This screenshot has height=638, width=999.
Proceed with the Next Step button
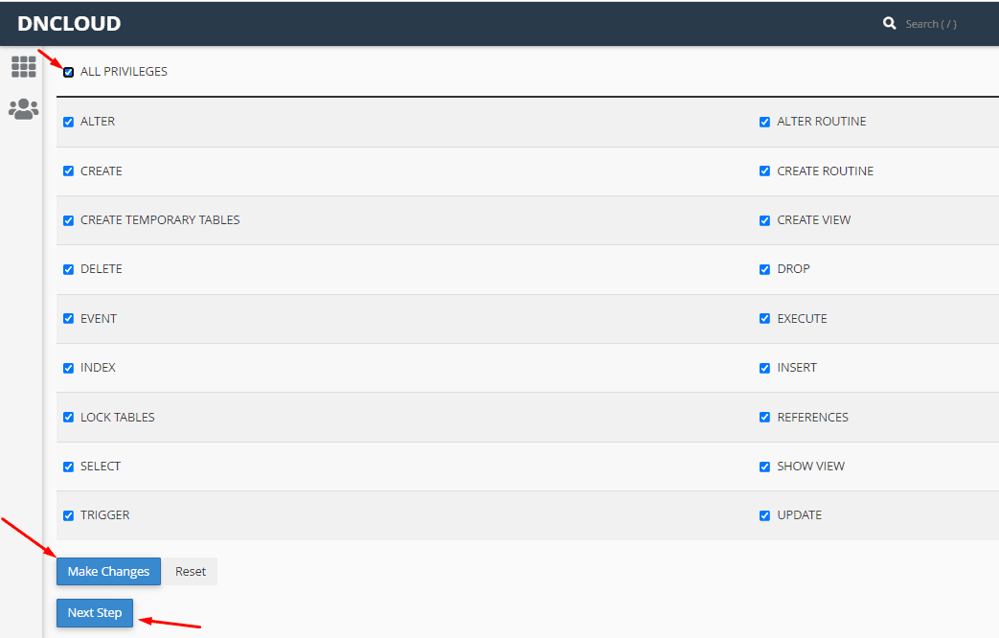point(95,613)
